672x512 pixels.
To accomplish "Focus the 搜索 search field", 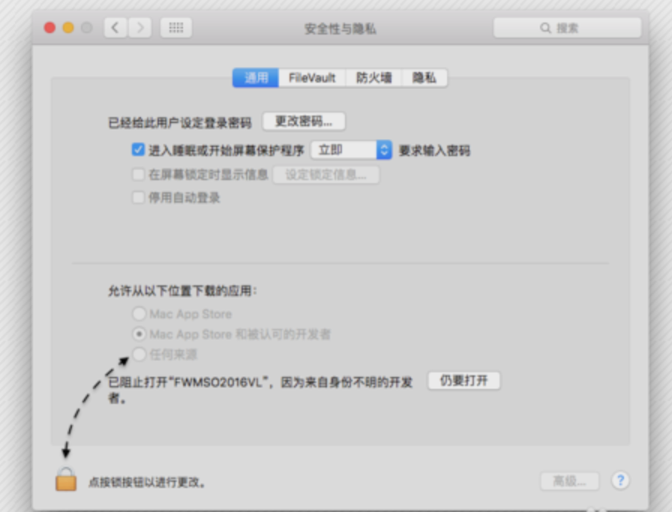I will pos(567,28).
